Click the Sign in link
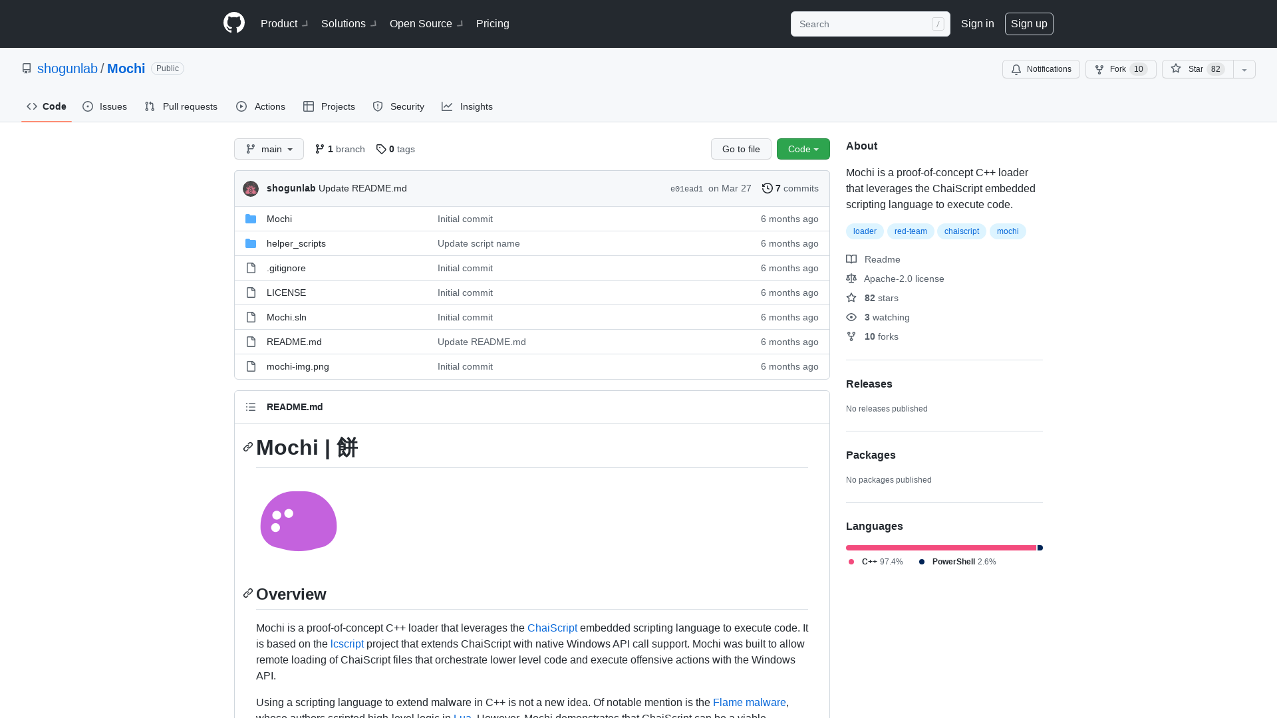 978,23
